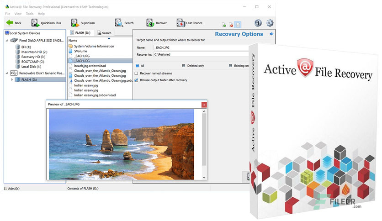This screenshot has height=221, width=382.
Task: Open the Help menu
Action: (x=41, y=14)
